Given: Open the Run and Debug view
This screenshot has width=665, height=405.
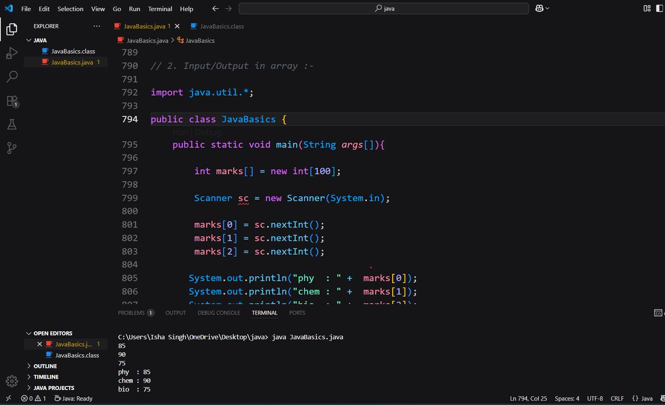Looking at the screenshot, I should (x=12, y=53).
